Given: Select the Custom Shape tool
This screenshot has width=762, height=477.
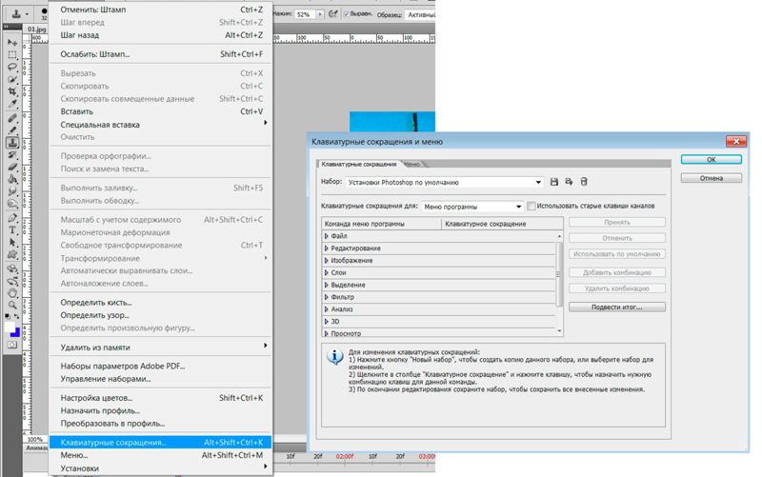Looking at the screenshot, I should point(12,254).
